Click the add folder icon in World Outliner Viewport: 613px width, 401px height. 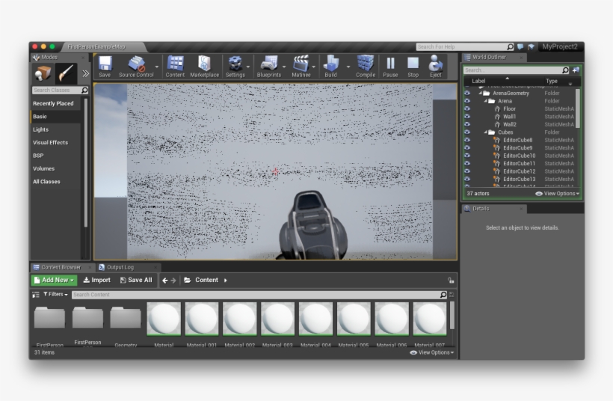576,70
